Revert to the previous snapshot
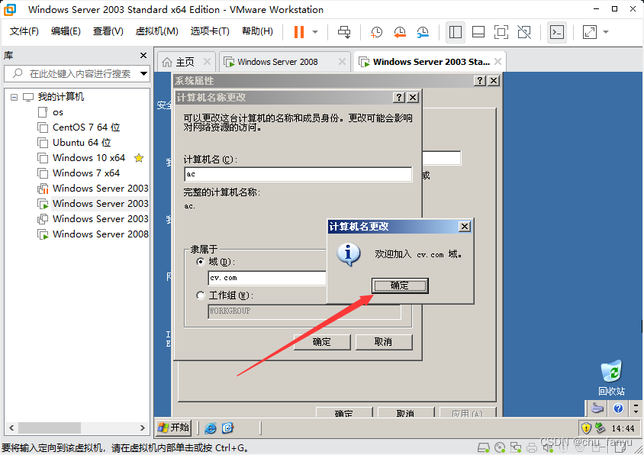The height and width of the screenshot is (455, 644). pos(399,31)
